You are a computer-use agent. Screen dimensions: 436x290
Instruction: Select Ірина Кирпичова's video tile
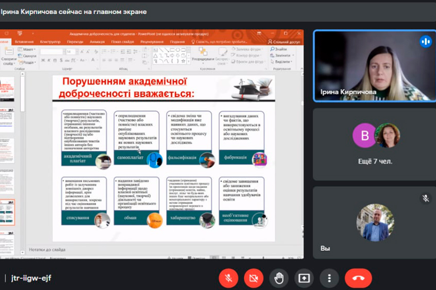coord(374,66)
